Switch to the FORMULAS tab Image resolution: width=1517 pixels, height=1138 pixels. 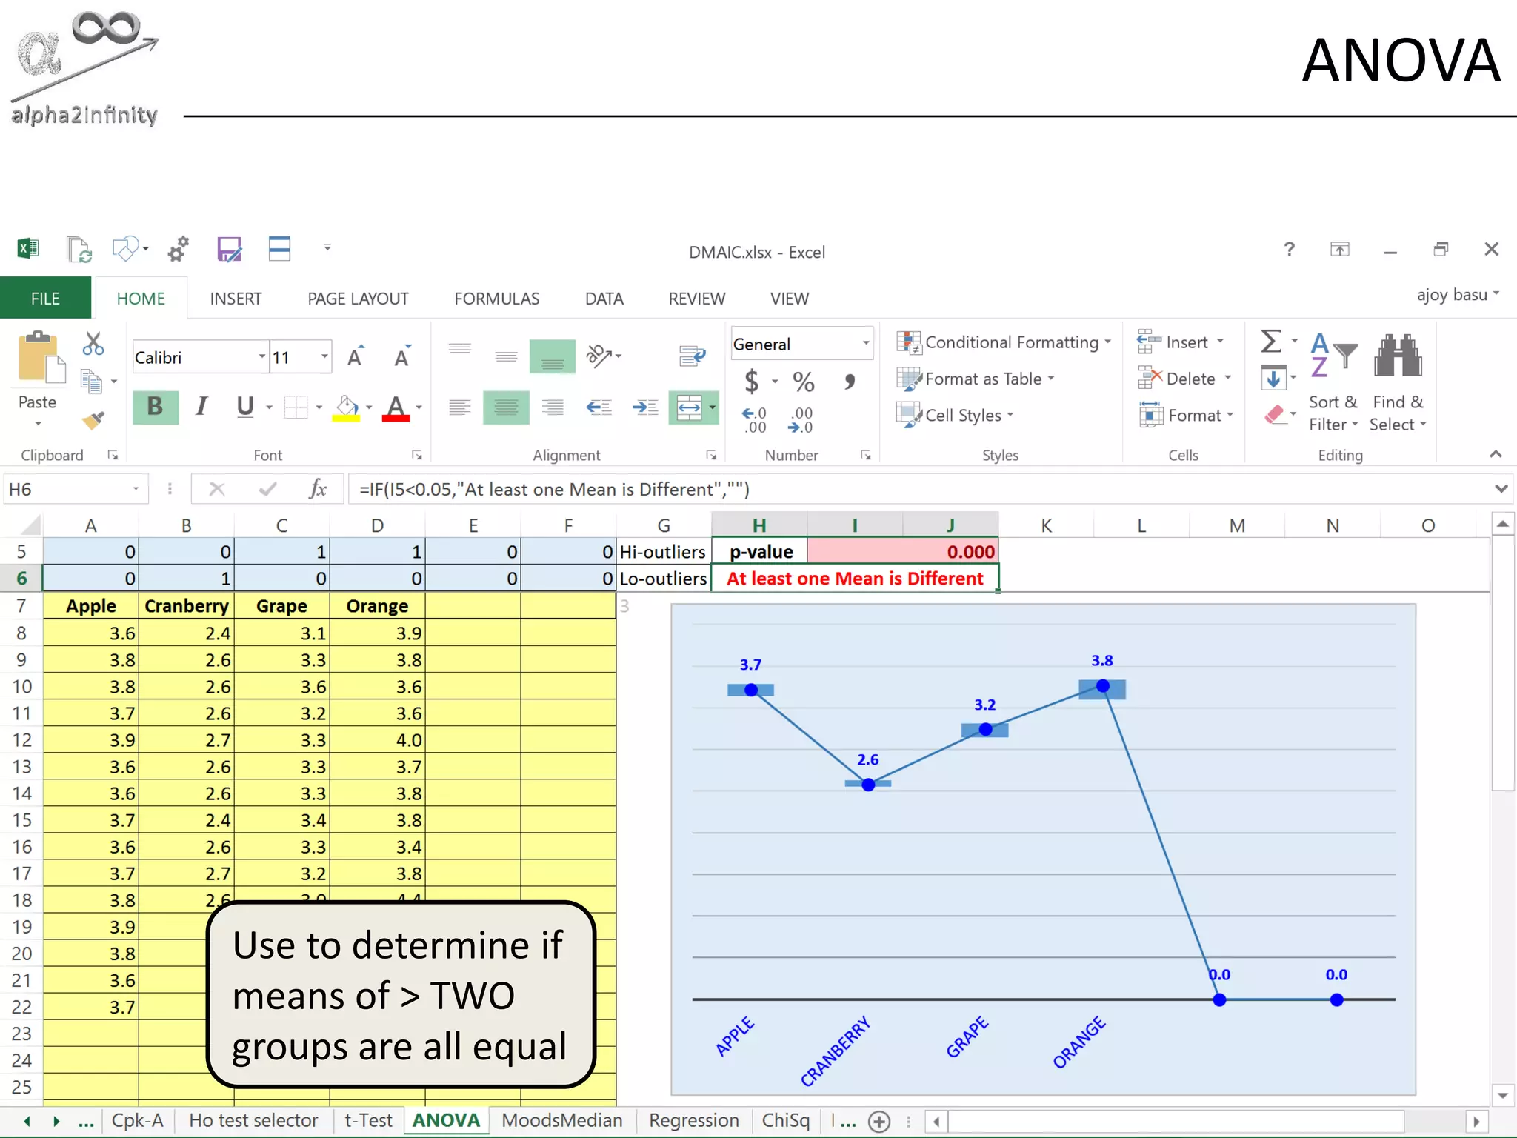click(497, 299)
